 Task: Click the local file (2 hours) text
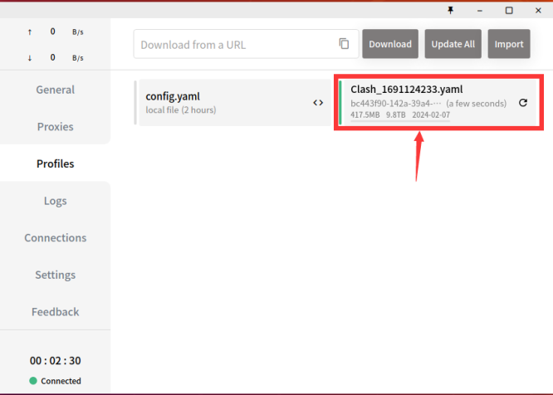coord(181,110)
